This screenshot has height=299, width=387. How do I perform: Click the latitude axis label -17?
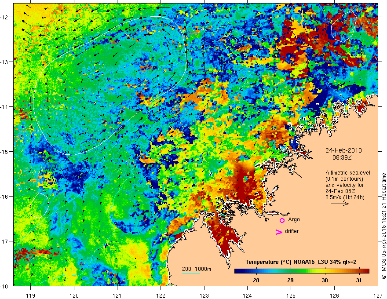[5, 241]
